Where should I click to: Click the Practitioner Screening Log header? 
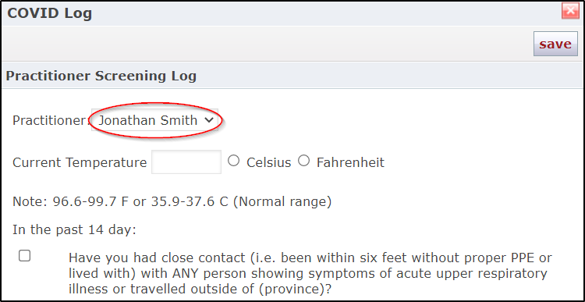tap(101, 76)
